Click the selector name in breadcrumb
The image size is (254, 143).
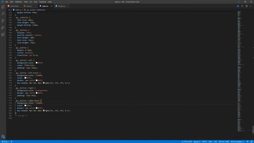click(x=36, y=10)
